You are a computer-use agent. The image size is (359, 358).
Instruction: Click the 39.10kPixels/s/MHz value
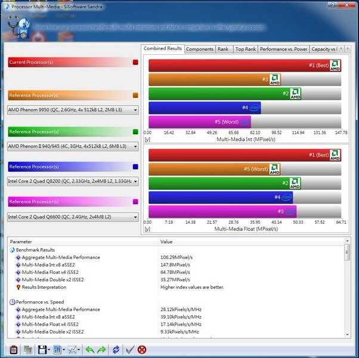pos(181,317)
